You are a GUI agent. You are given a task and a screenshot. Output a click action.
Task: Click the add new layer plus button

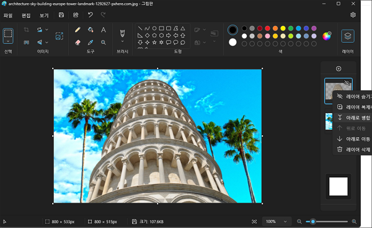(x=339, y=69)
